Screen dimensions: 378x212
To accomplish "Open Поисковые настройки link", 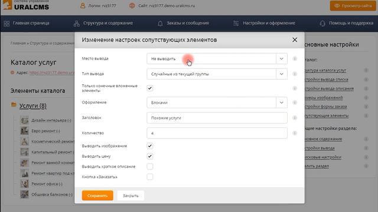I will [323, 157].
